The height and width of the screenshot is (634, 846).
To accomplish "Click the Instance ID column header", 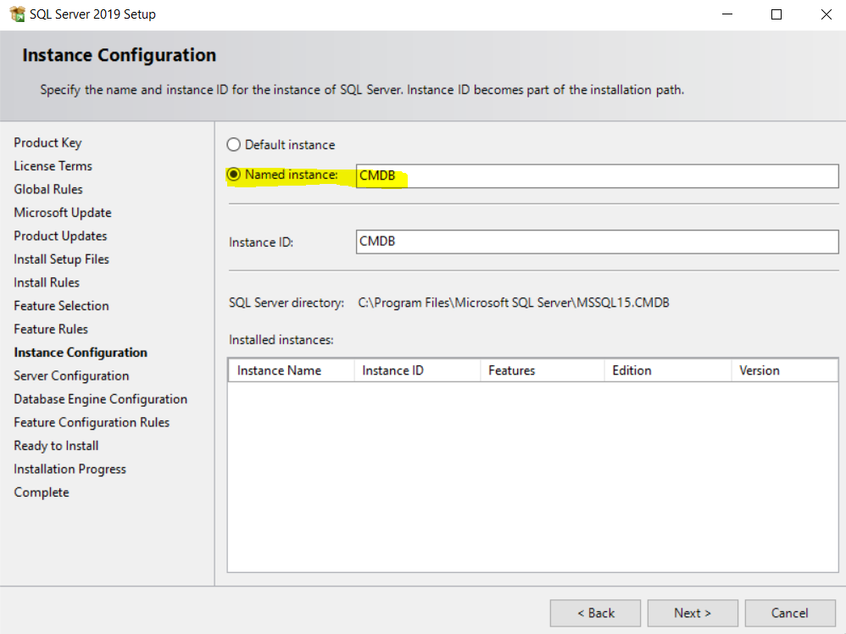I will (417, 370).
